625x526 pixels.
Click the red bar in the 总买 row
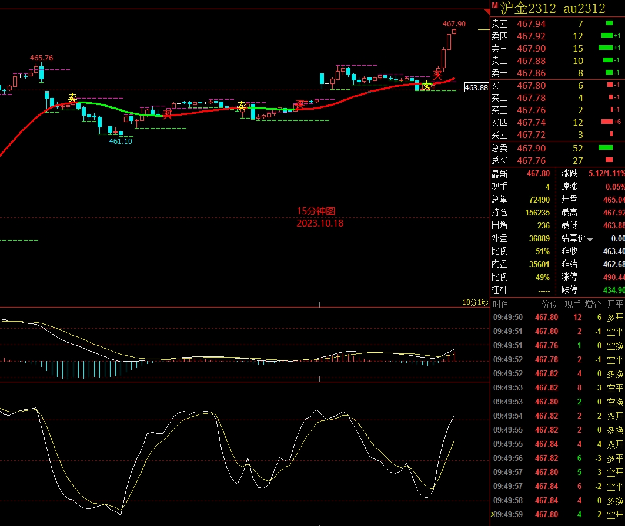tap(609, 160)
